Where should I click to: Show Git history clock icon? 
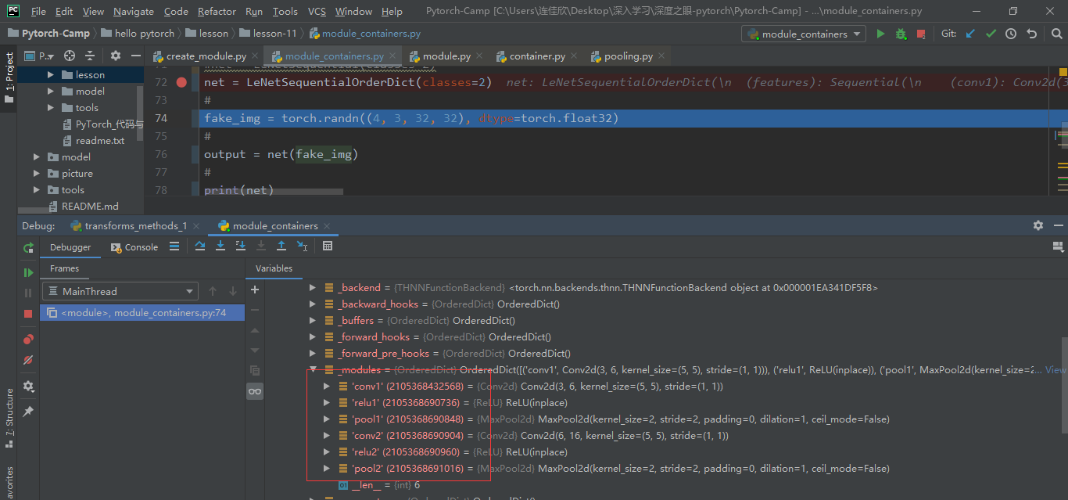[1011, 34]
